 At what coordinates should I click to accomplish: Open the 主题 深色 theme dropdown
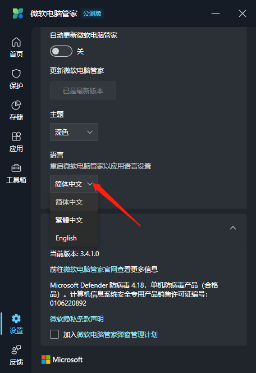tap(74, 132)
